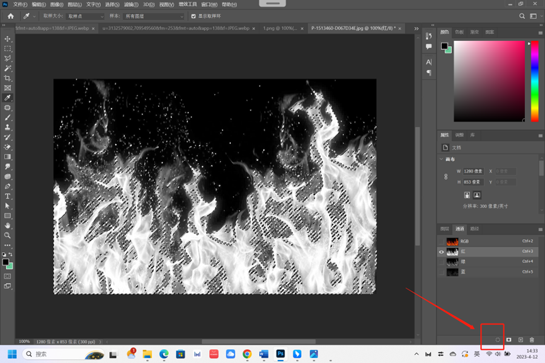The width and height of the screenshot is (545, 363).
Task: Select the Type tool
Action: click(x=8, y=196)
